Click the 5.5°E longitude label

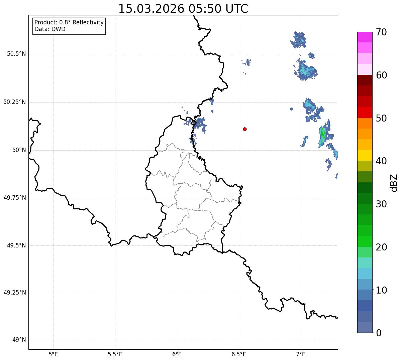pos(115,354)
